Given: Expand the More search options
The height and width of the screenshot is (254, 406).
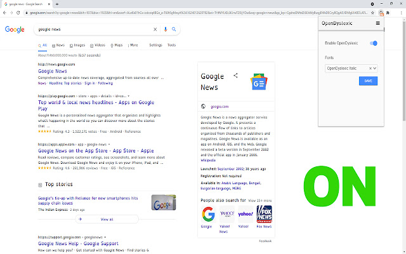Looking at the screenshot, I should click(133, 45).
